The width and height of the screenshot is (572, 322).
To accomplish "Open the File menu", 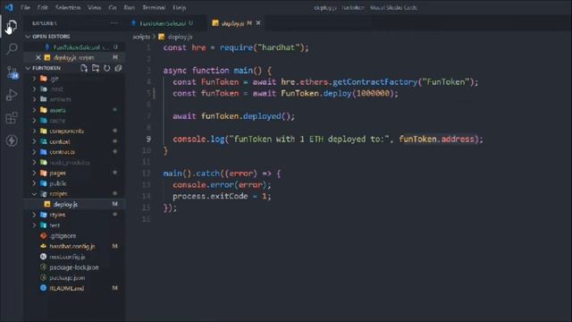I will [x=26, y=7].
